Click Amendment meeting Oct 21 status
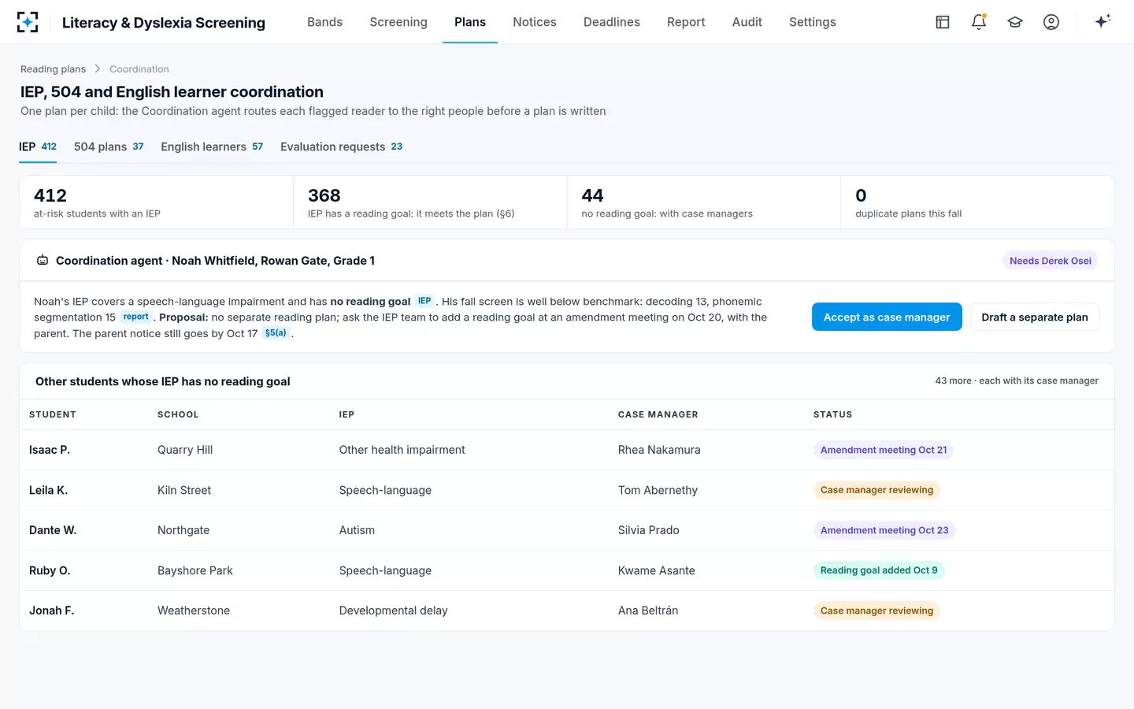 point(884,450)
